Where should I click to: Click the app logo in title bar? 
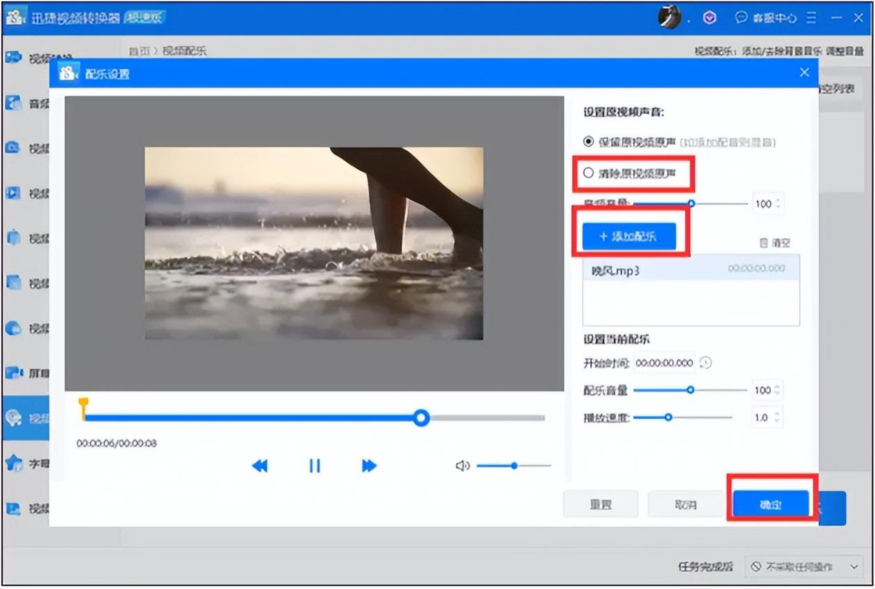(x=15, y=17)
